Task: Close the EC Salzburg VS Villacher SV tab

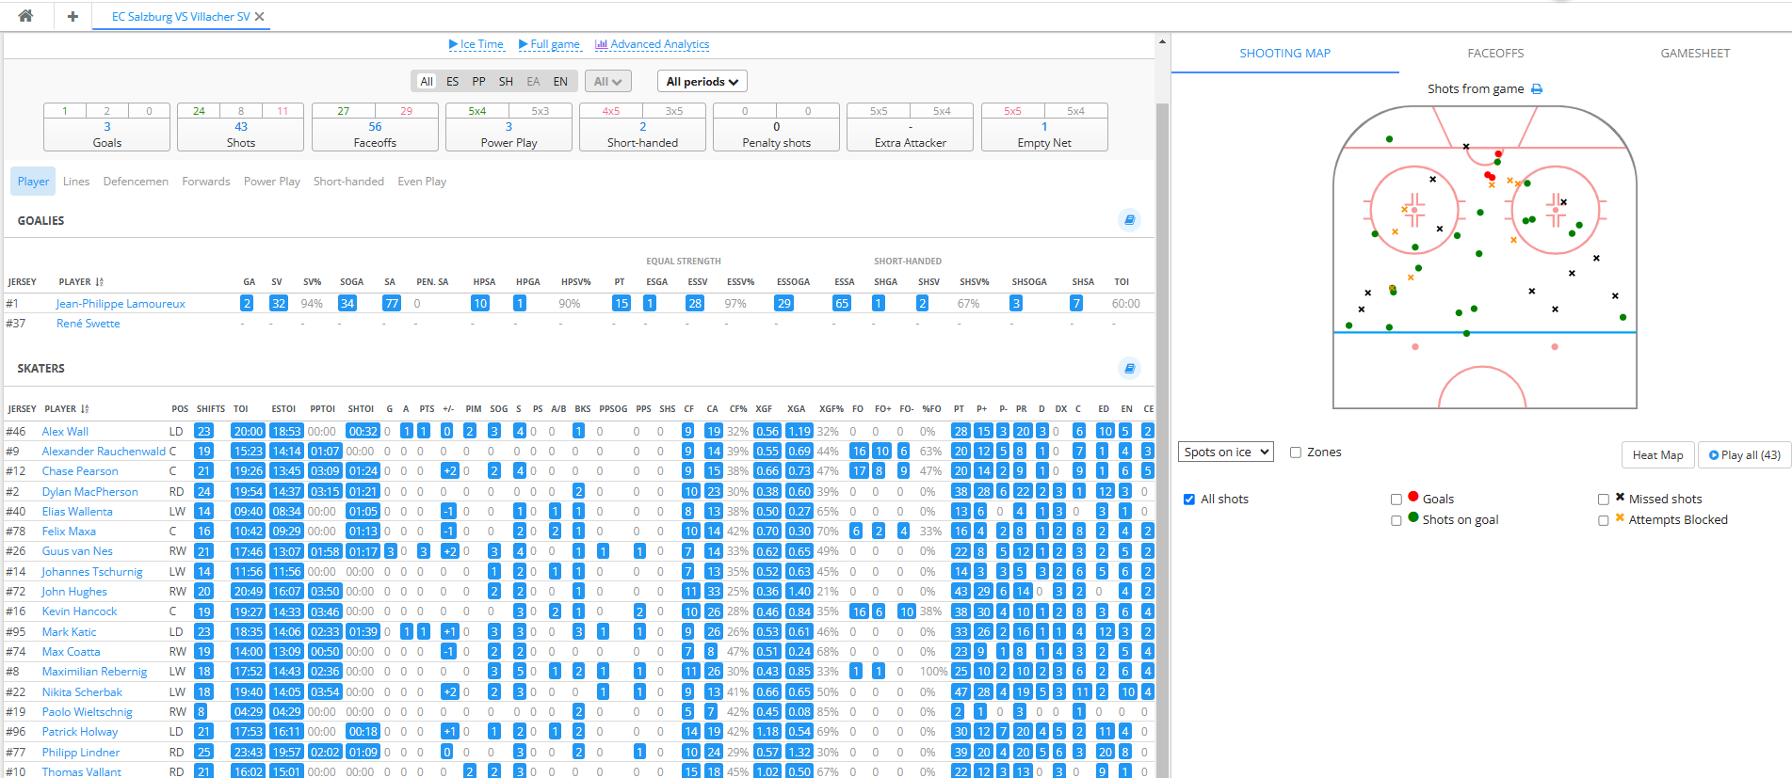Action: pos(260,17)
